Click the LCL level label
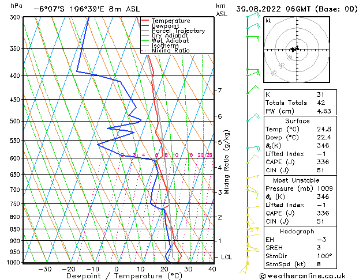The height and width of the screenshot is (280, 363). [x=226, y=257]
